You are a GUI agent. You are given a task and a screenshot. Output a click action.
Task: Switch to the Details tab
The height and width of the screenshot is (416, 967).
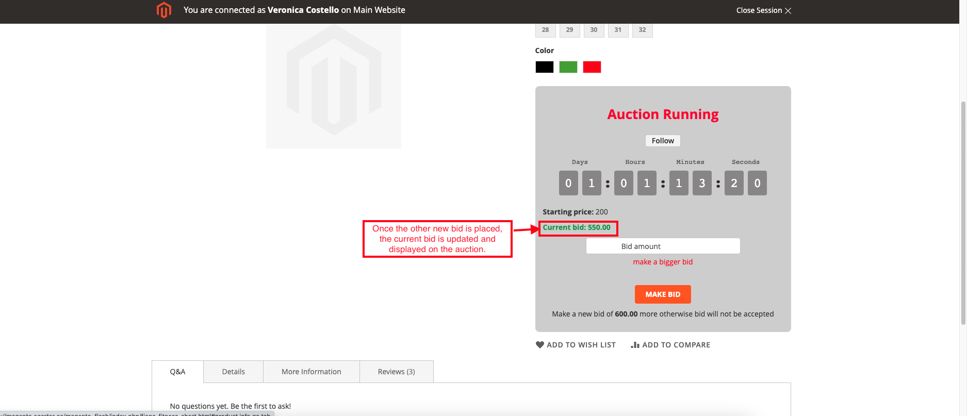233,372
